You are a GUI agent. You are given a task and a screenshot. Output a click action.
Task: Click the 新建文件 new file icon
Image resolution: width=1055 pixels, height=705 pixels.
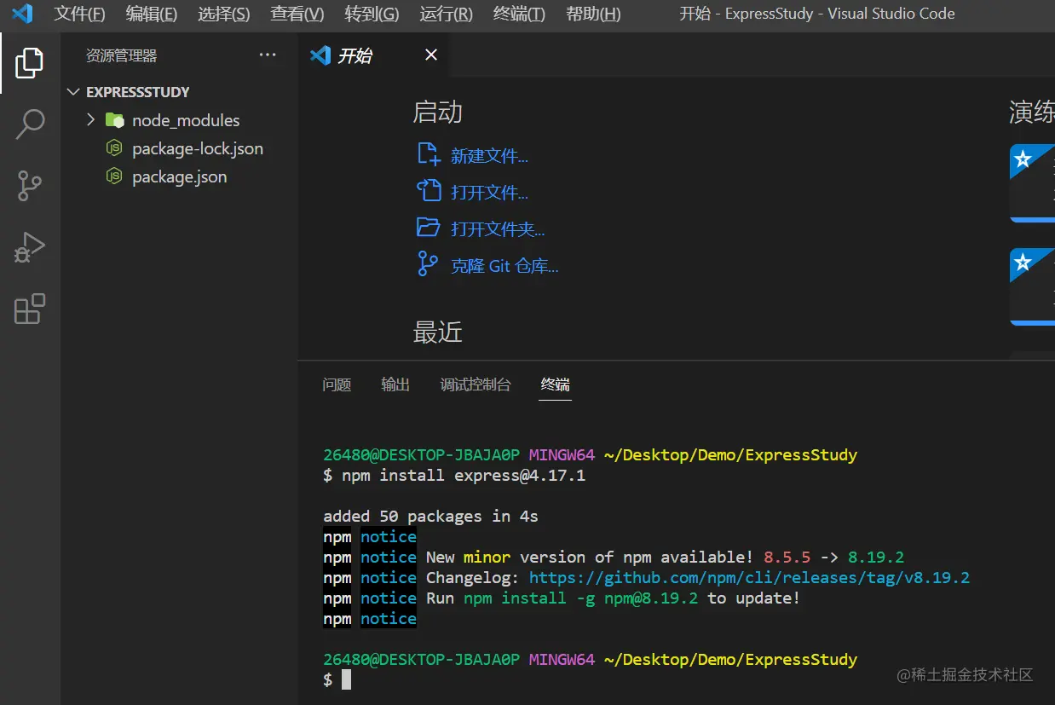point(428,155)
